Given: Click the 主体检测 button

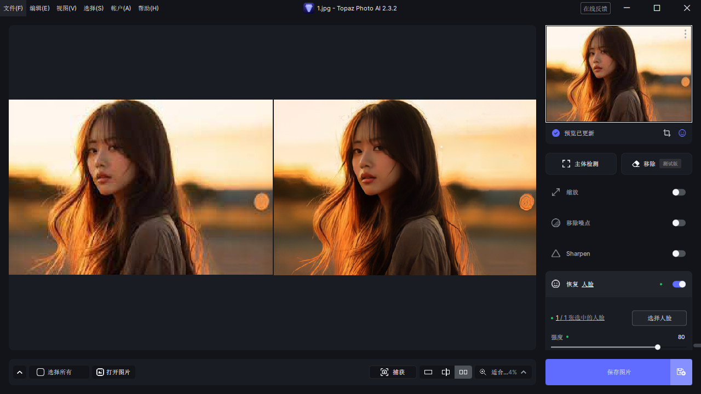Looking at the screenshot, I should click(581, 164).
